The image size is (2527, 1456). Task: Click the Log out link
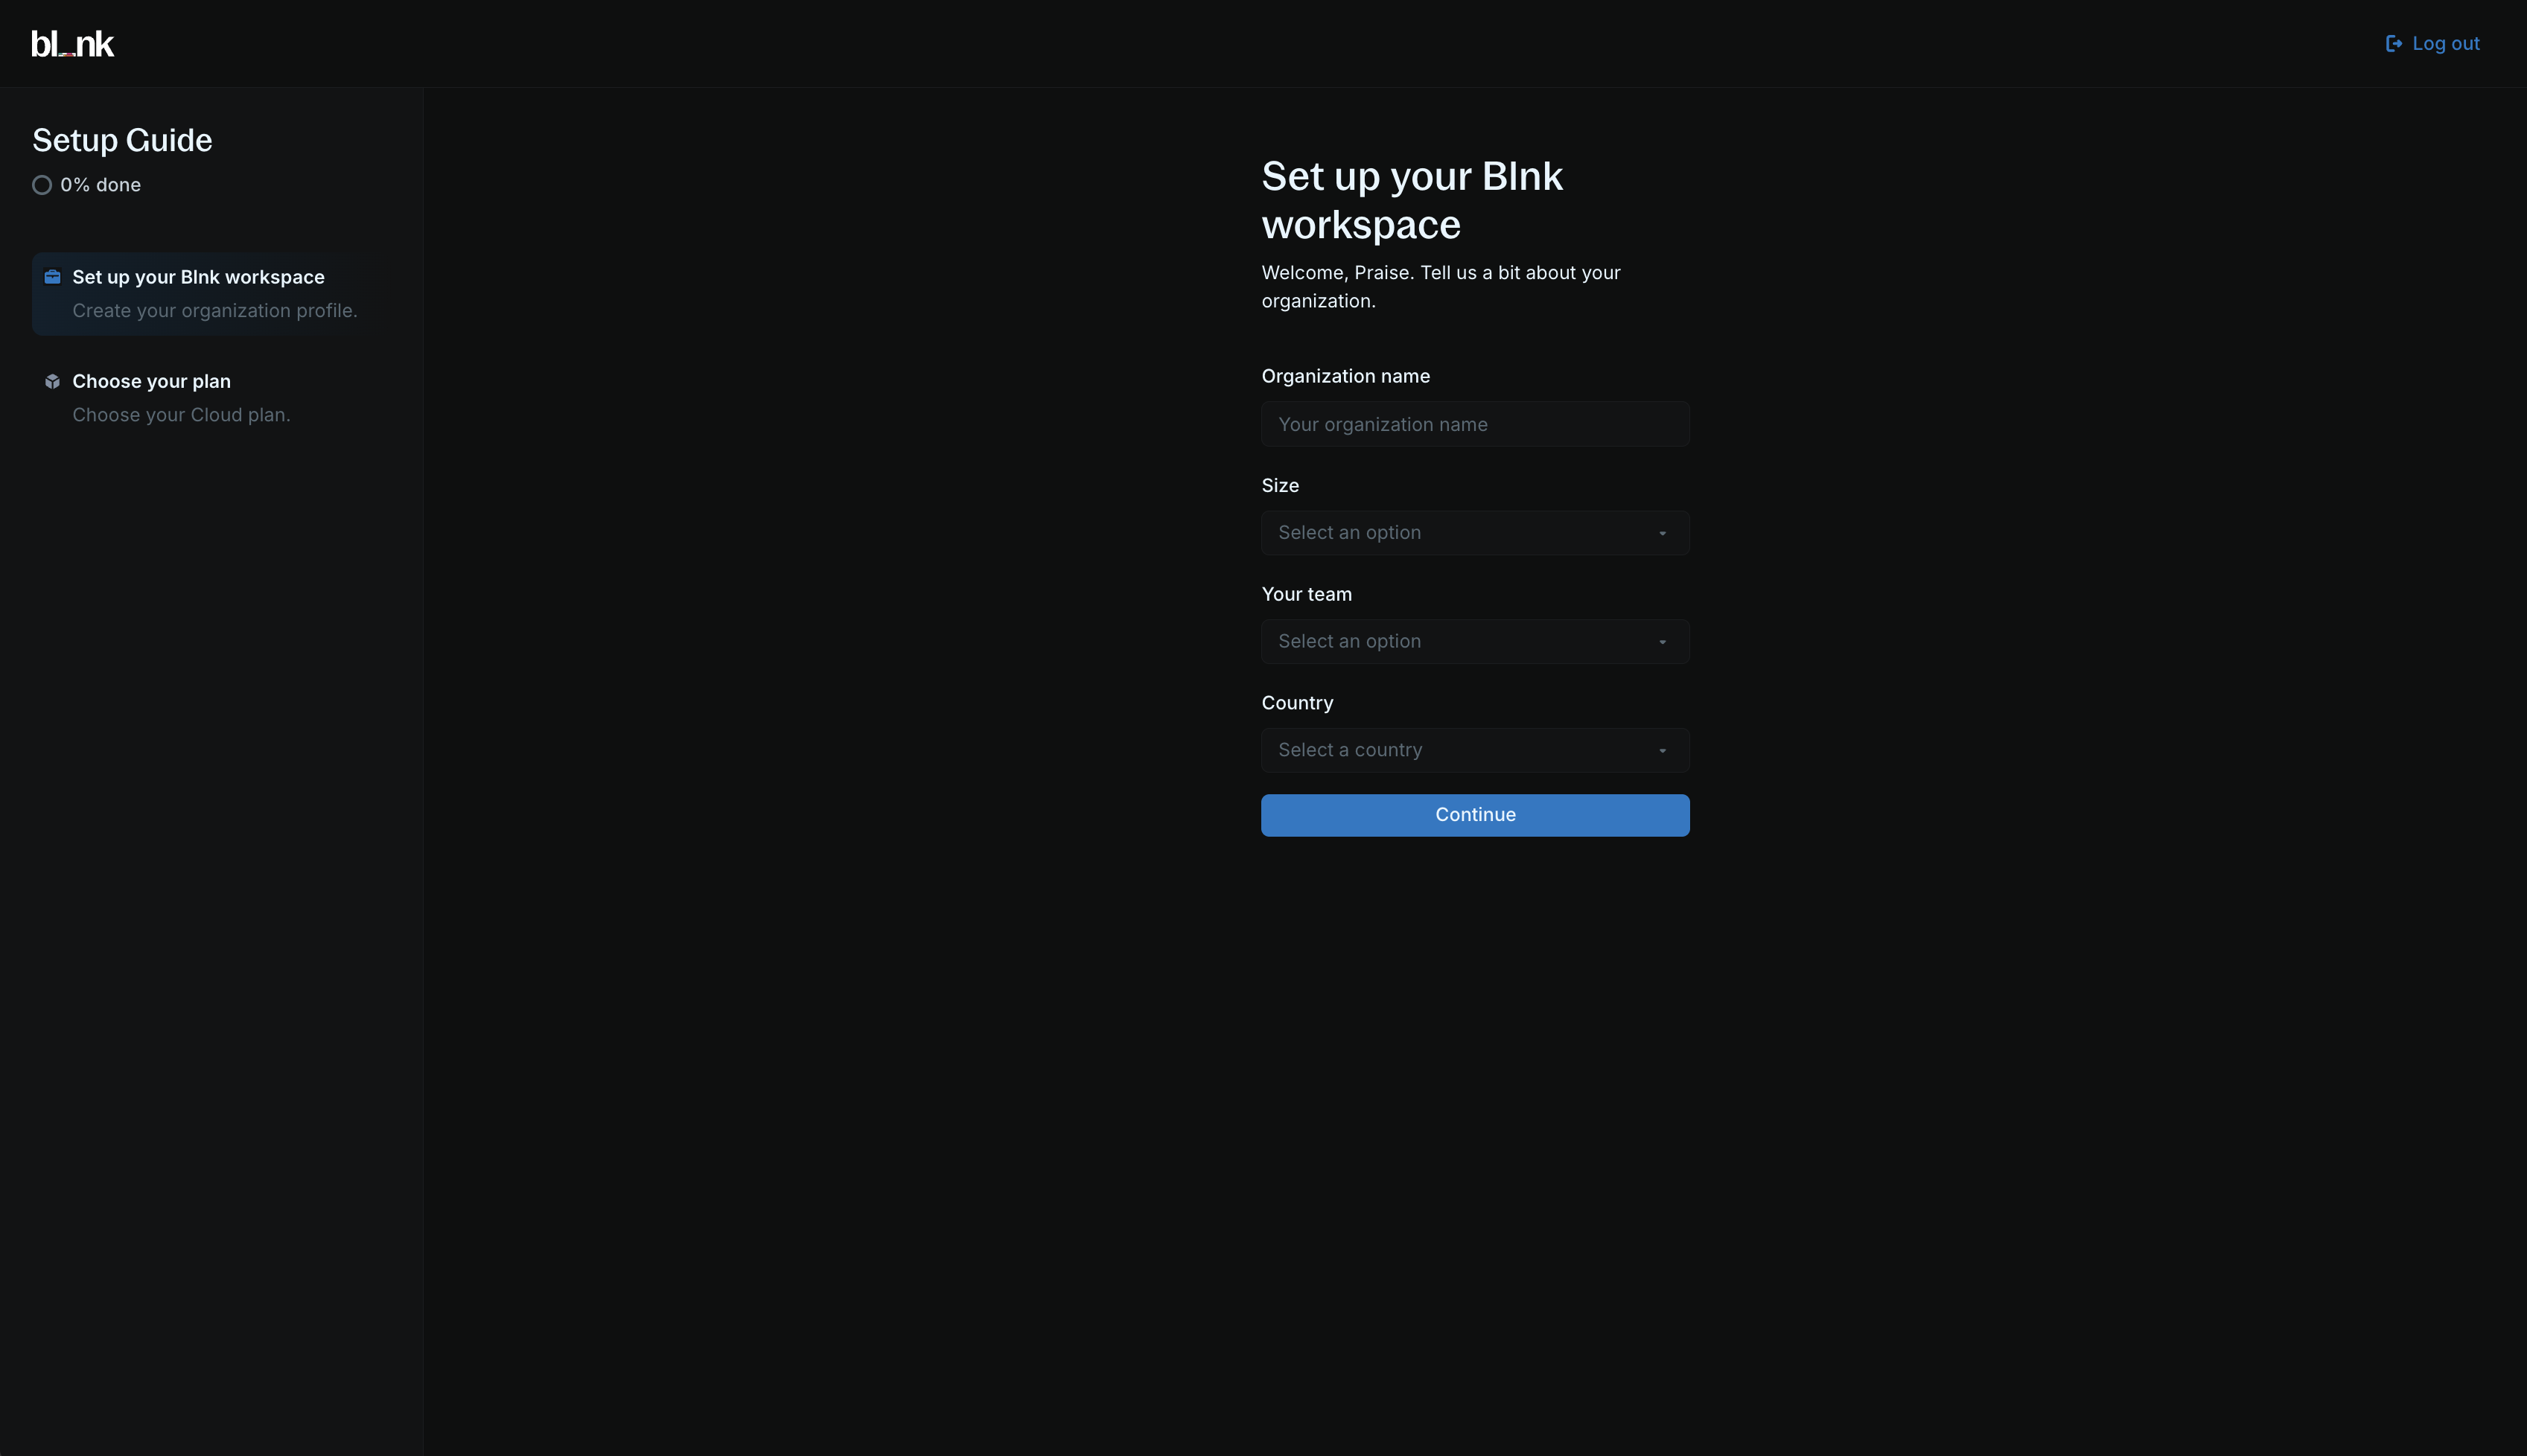tap(2444, 44)
